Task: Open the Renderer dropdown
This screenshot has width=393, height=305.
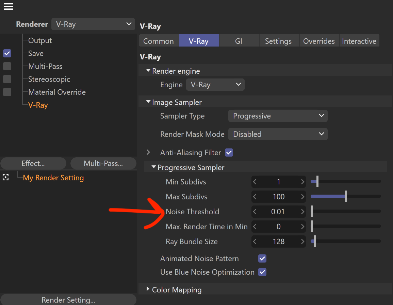Action: tap(93, 24)
